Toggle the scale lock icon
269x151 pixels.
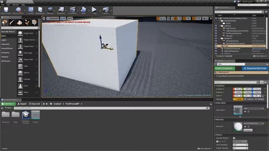(263, 96)
